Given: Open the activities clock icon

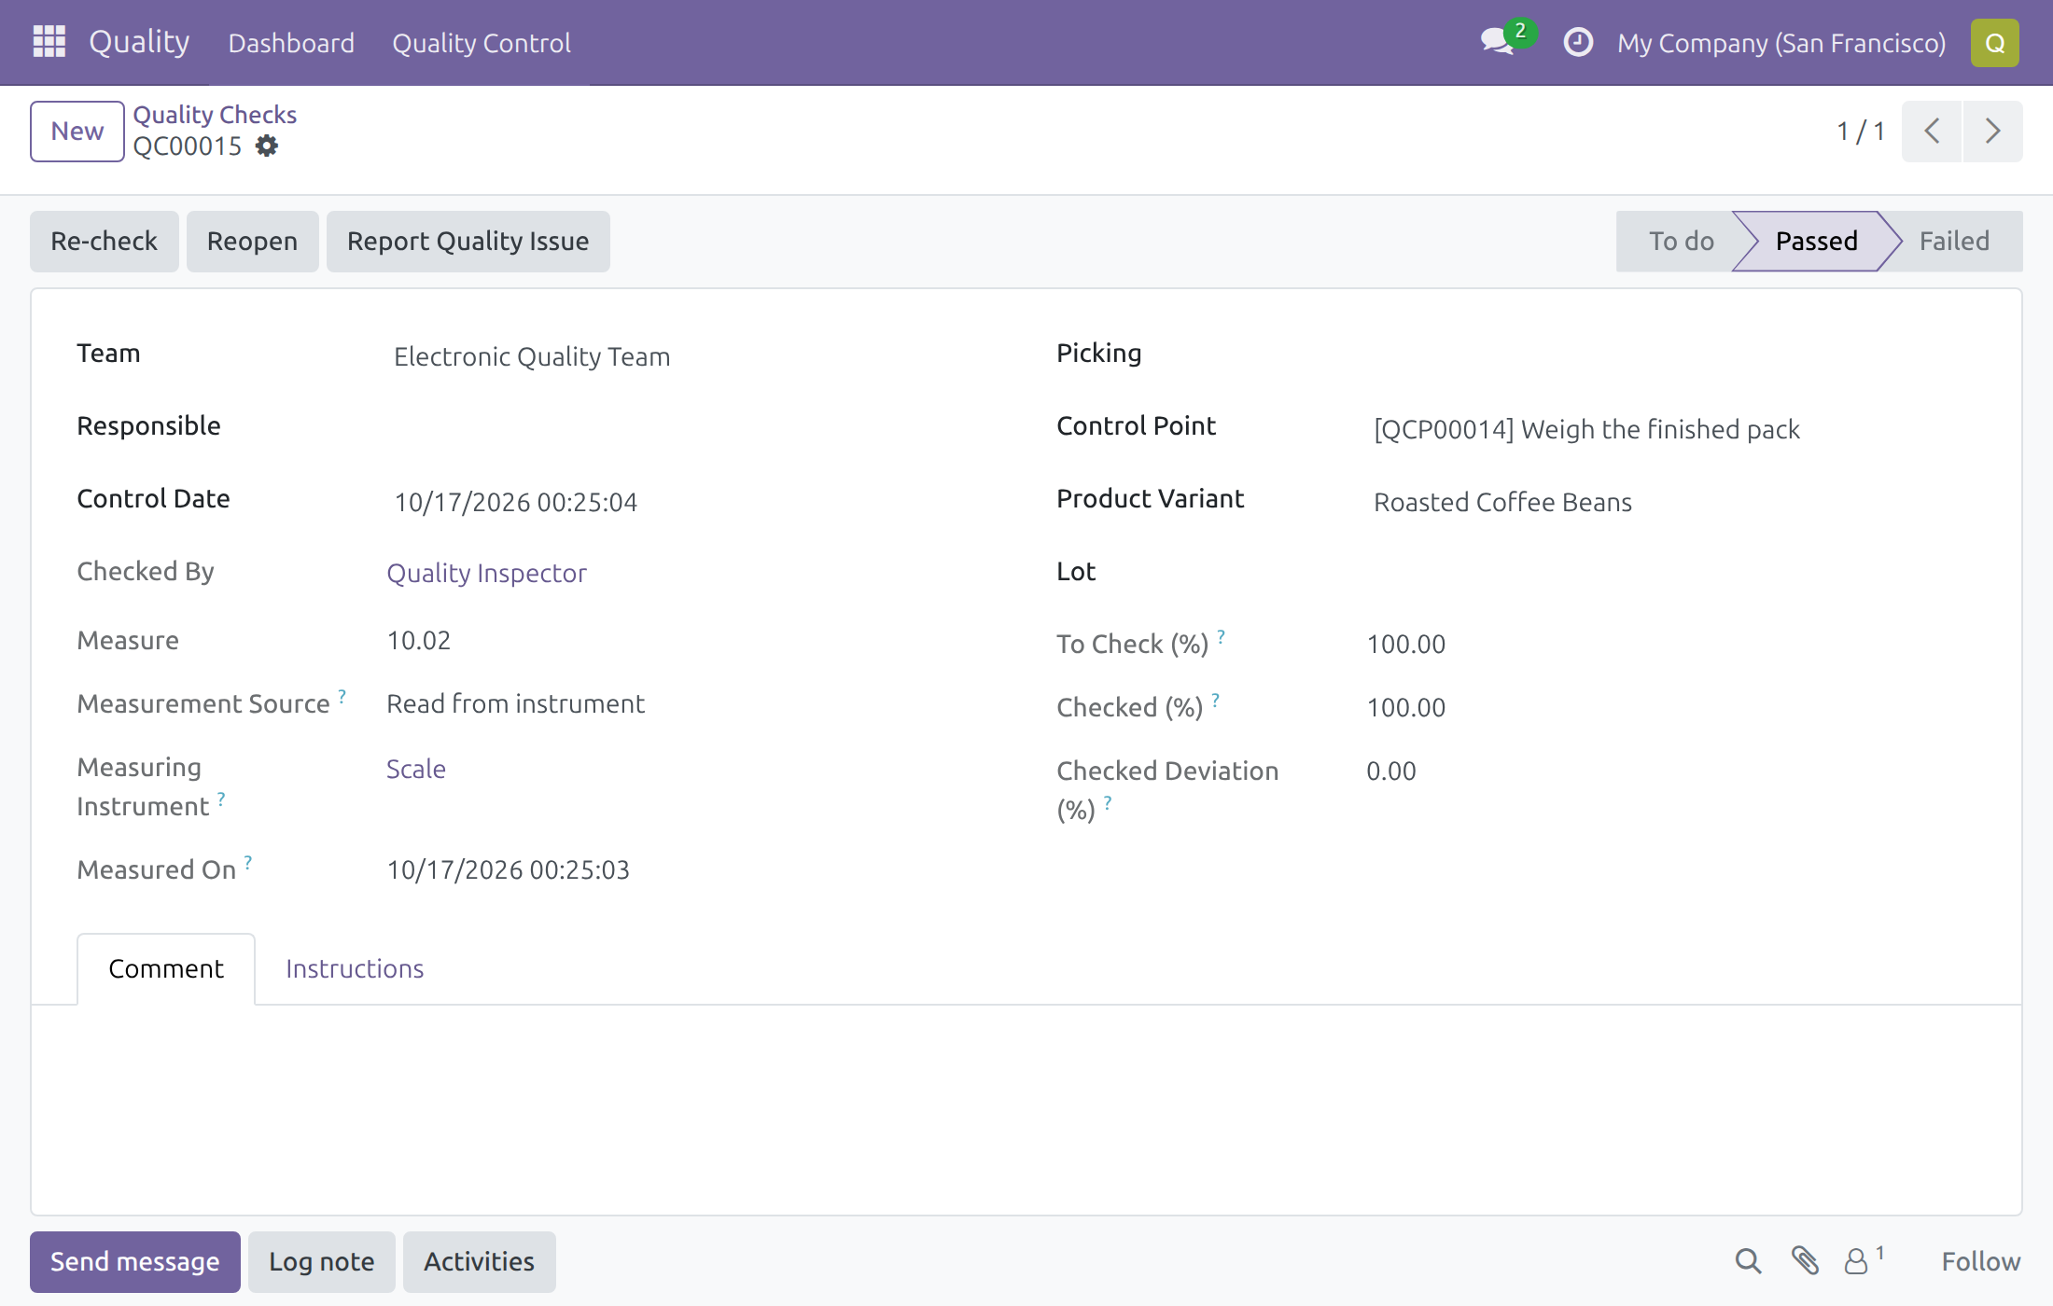Looking at the screenshot, I should [1577, 42].
